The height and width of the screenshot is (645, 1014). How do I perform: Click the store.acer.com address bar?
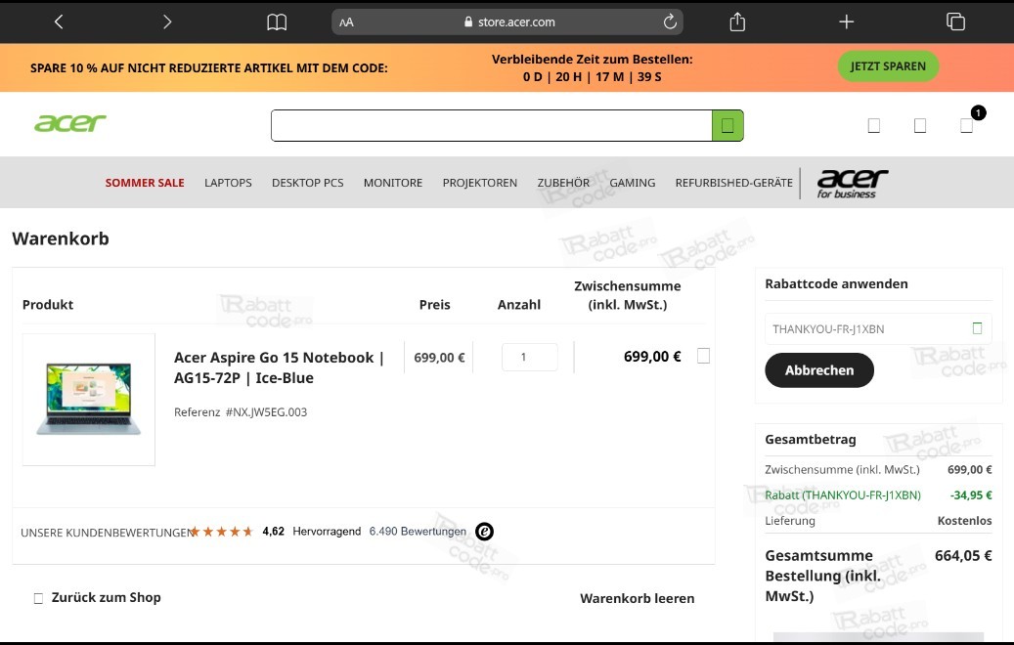(x=507, y=21)
